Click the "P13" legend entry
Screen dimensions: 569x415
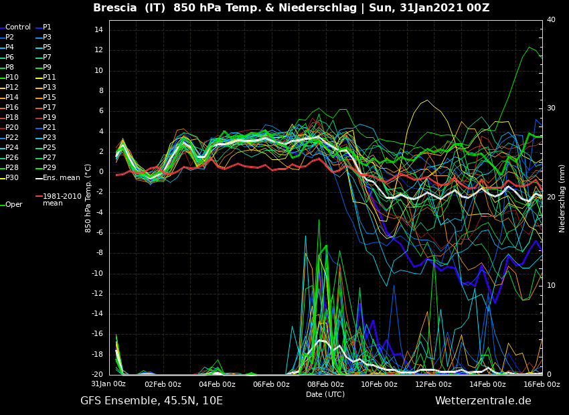[x=46, y=88]
